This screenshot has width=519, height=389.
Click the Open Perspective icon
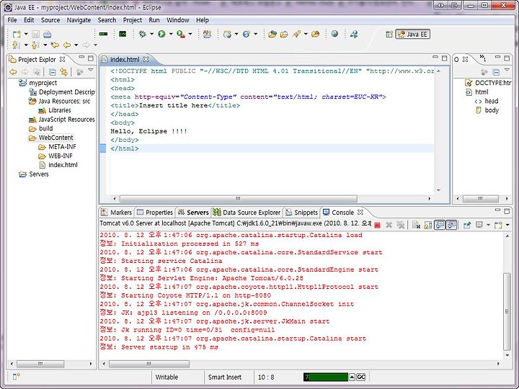pyautogui.click(x=389, y=34)
